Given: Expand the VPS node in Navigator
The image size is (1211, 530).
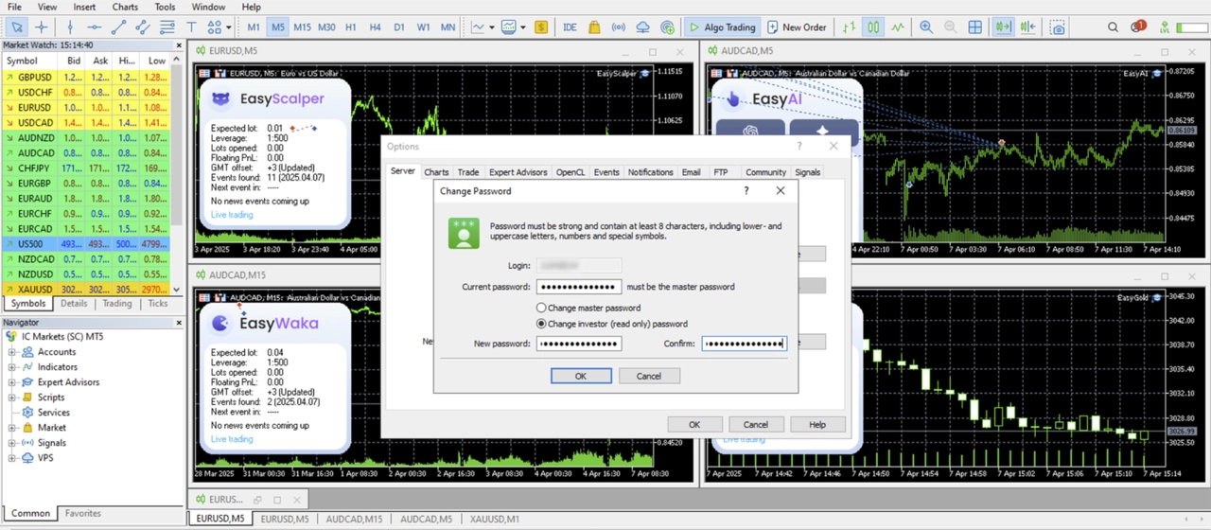Looking at the screenshot, I should (x=12, y=458).
